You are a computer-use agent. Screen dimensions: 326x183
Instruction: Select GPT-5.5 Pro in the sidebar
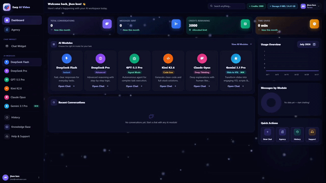pos(22,80)
